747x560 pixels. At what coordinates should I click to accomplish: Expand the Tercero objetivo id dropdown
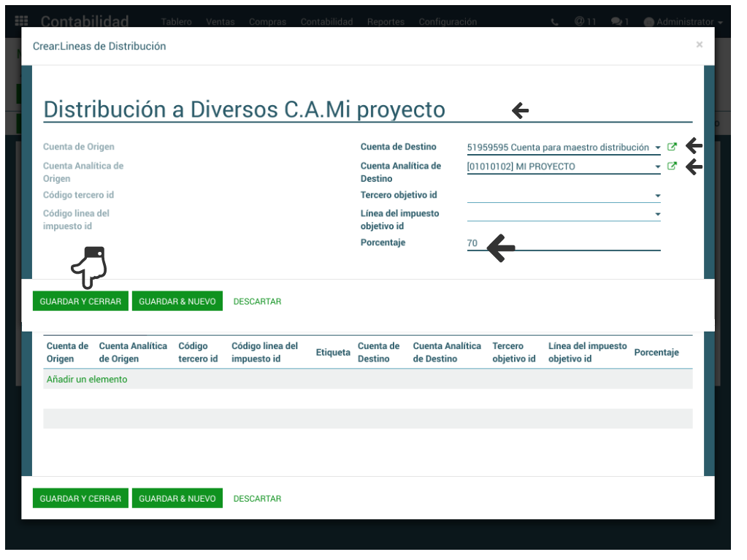(x=657, y=196)
